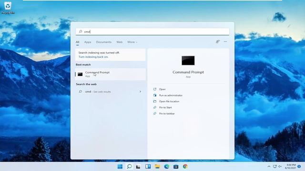Launch Microsoft Edge from the taskbar

[166, 166]
